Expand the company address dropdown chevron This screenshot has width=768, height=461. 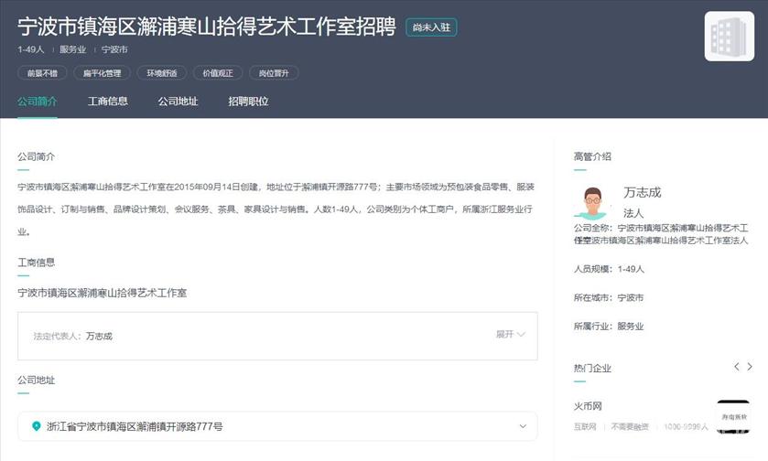(523, 426)
